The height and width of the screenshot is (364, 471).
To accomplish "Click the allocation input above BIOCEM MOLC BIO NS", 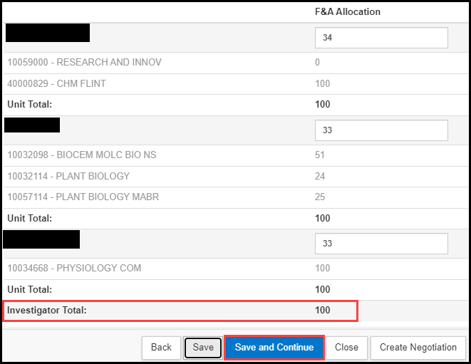I will point(381,130).
